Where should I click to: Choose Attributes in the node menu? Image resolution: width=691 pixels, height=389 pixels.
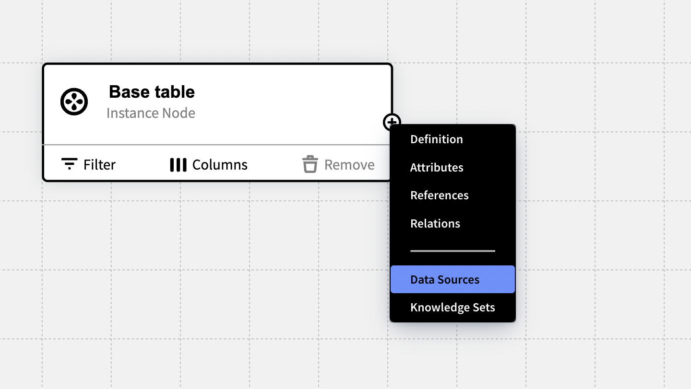(436, 168)
